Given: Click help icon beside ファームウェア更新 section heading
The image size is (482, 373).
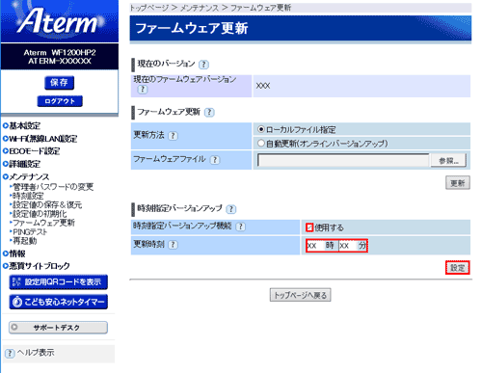Looking at the screenshot, I should pyautogui.click(x=209, y=112).
